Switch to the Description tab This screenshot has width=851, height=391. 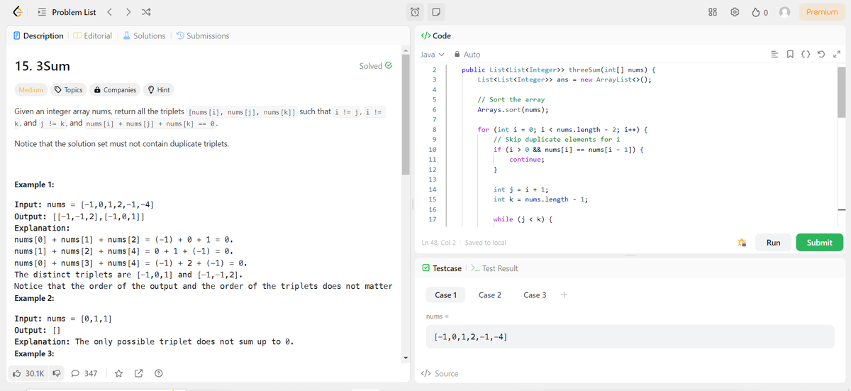pyautogui.click(x=39, y=35)
